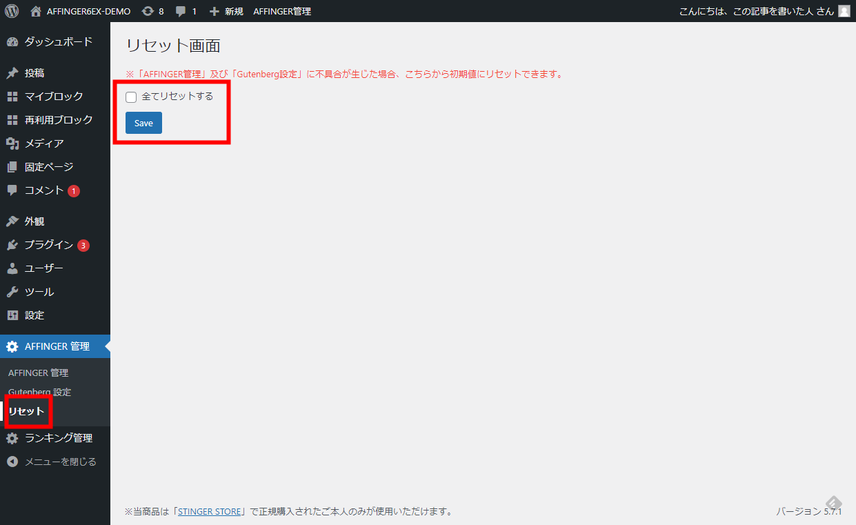
Task: Click the updates icon showing 8
Action: point(148,11)
